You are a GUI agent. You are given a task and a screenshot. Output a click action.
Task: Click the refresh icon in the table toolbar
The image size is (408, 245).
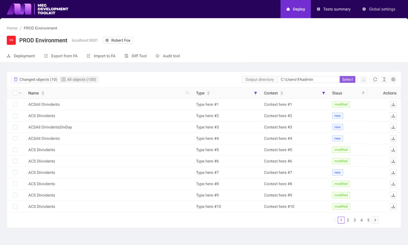point(375,80)
